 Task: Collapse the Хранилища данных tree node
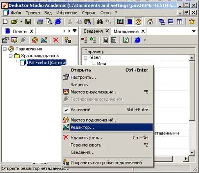click(x=11, y=56)
